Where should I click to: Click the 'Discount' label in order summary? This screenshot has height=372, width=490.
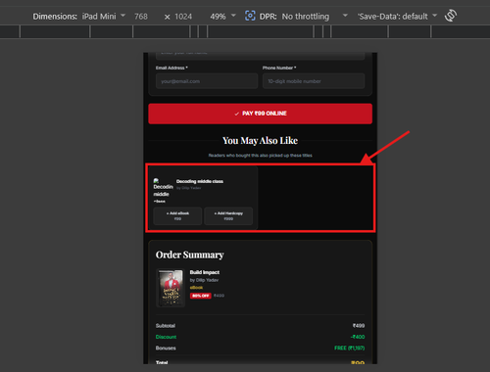[166, 337]
